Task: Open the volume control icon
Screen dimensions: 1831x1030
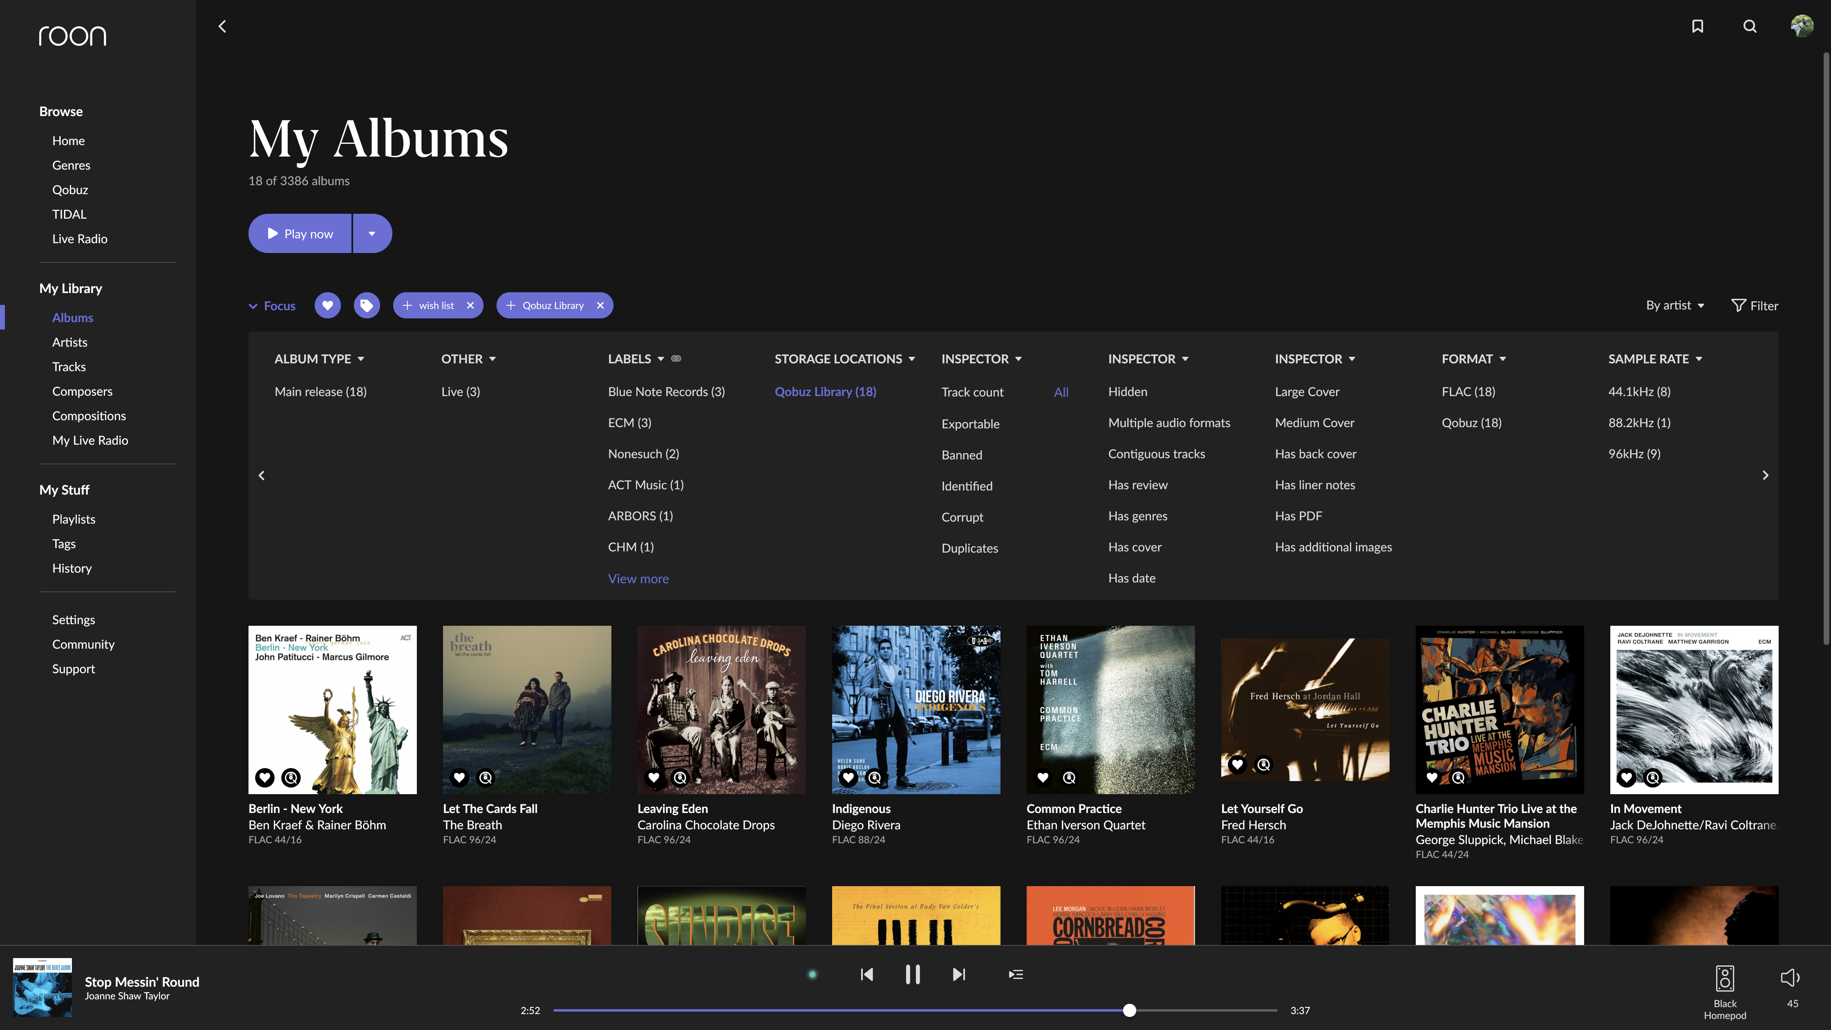Action: [1790, 978]
